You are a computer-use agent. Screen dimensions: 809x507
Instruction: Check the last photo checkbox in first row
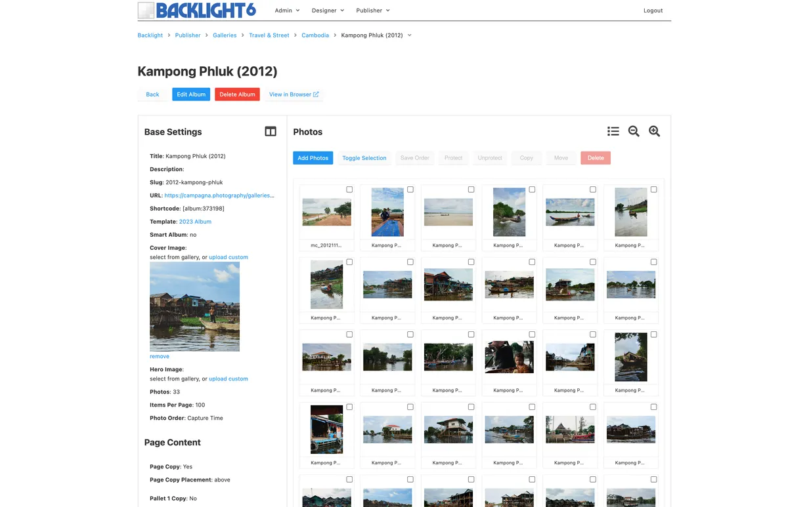tap(653, 190)
